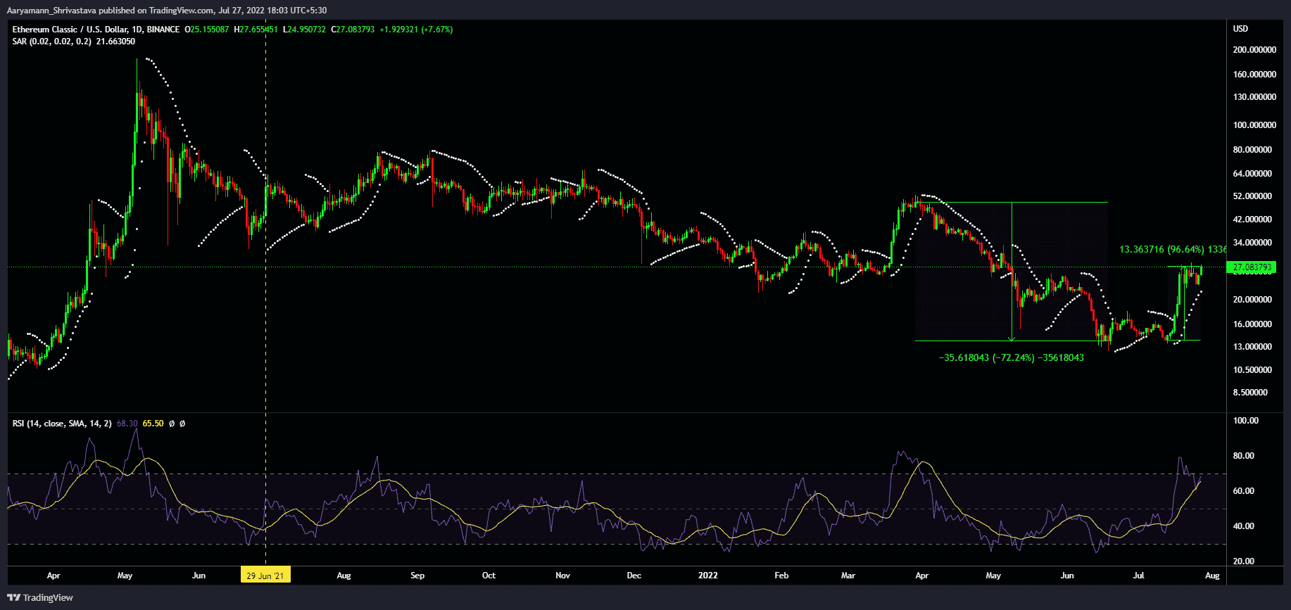
Task: Click the 200.000000 price axis label
Action: (1254, 50)
